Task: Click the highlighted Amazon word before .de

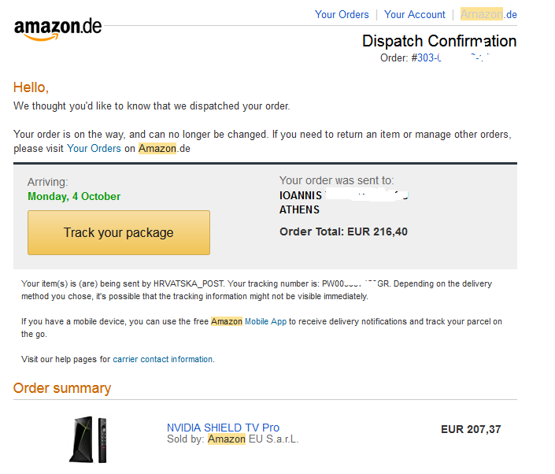Action: tap(157, 148)
